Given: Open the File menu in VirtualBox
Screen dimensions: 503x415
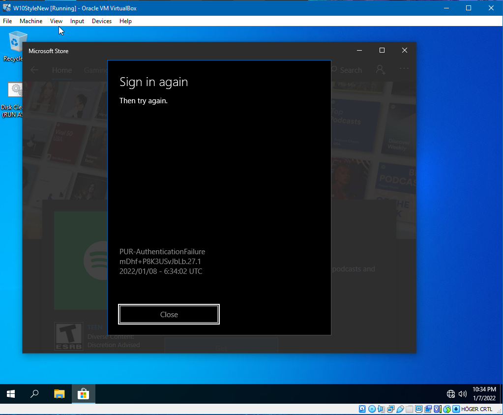Looking at the screenshot, I should 7,21.
